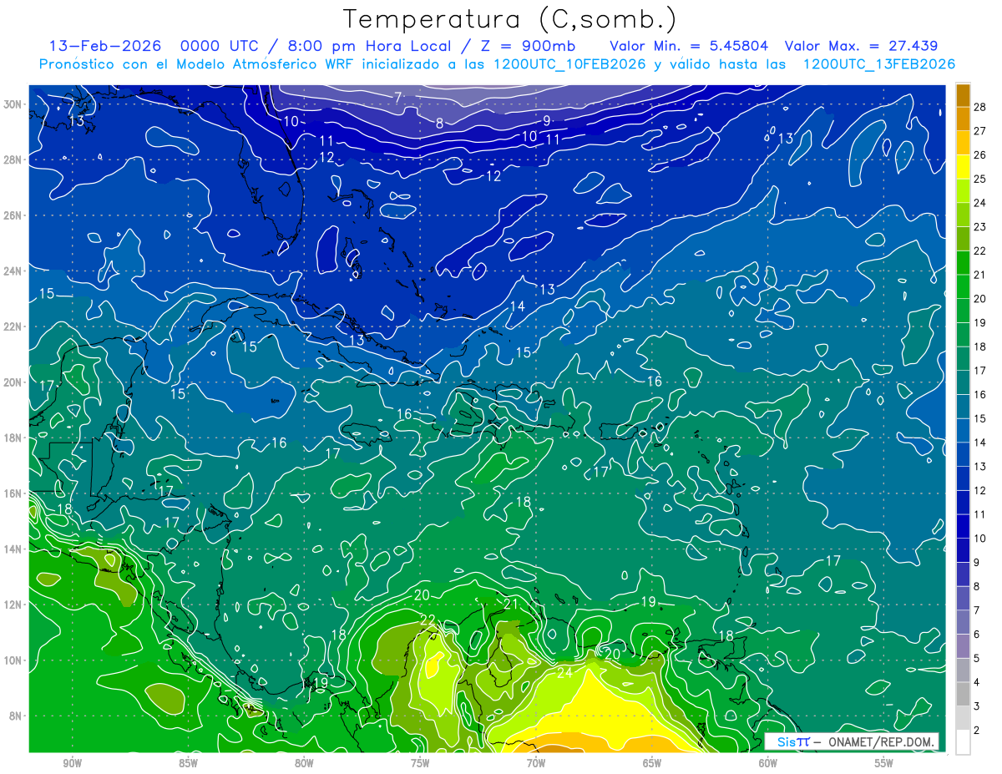
Task: Click the yellow swatch in the color scale
Action: point(963,167)
